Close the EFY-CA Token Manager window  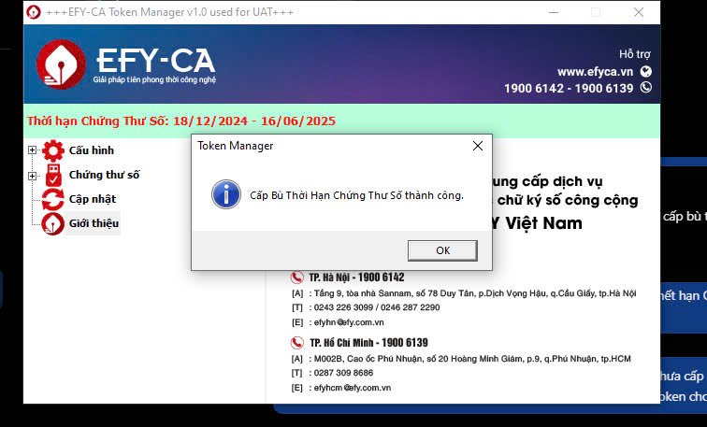tap(639, 12)
